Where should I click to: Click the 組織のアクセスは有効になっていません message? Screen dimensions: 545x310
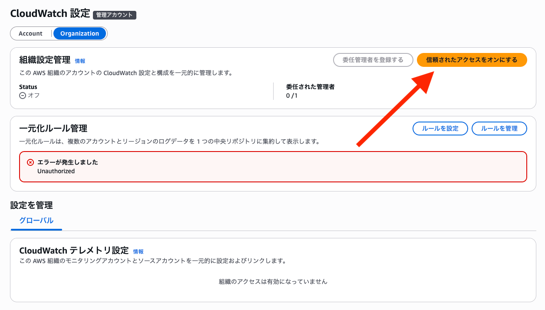tap(273, 282)
